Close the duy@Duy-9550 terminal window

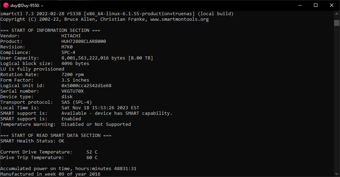(x=332, y=6)
